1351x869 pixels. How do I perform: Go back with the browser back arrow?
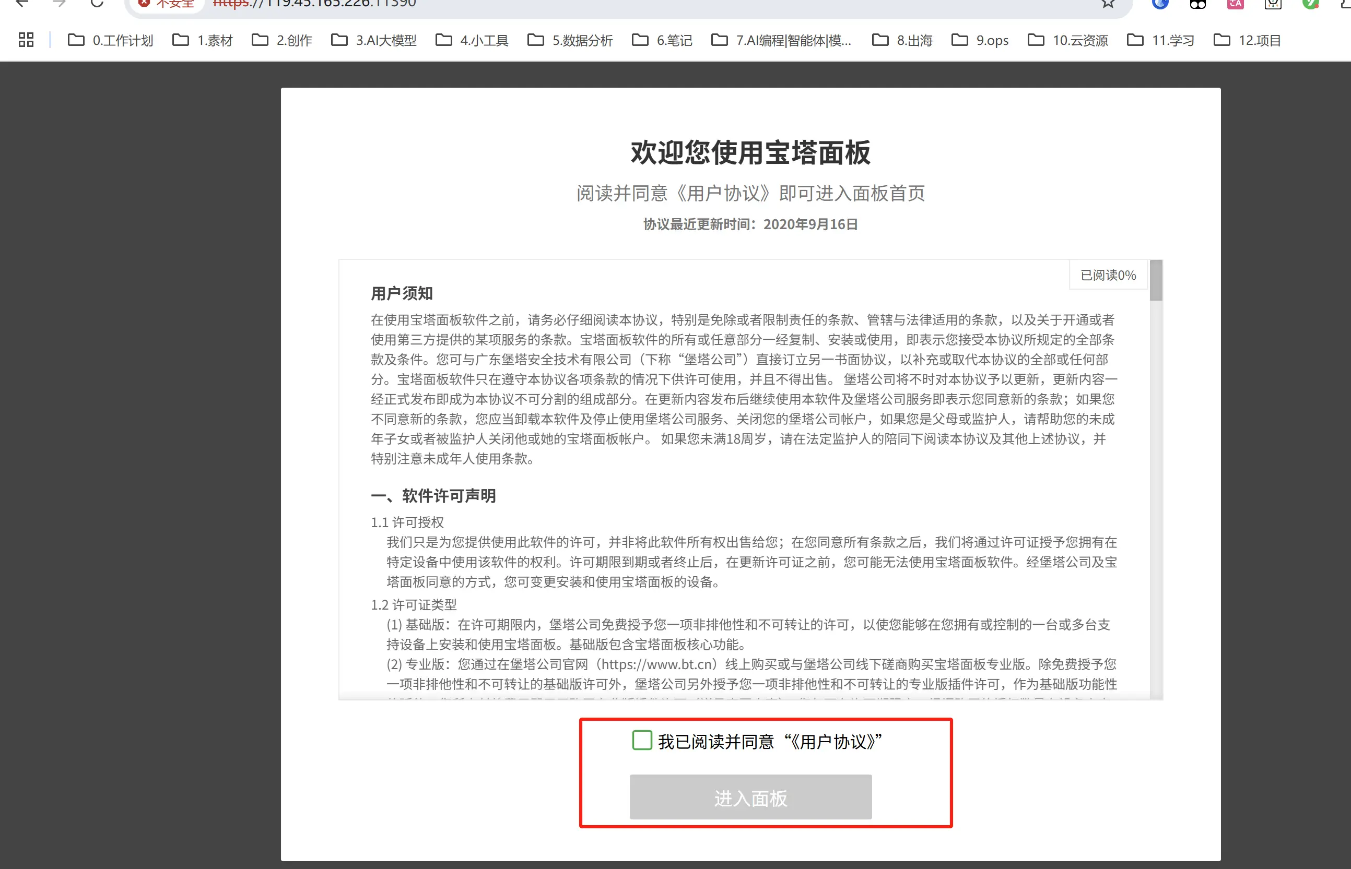coord(21,3)
